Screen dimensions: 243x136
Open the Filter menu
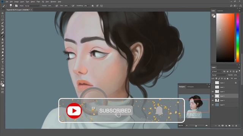pyautogui.click(x=38, y=2)
